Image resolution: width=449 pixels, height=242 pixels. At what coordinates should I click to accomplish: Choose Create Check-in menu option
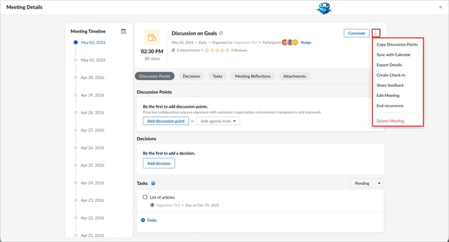tap(391, 75)
